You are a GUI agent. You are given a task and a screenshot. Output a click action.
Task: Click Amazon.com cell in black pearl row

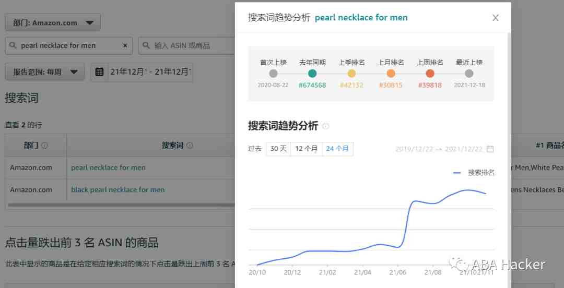pos(31,189)
